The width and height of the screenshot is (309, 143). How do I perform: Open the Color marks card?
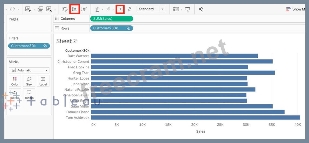pos(15,81)
